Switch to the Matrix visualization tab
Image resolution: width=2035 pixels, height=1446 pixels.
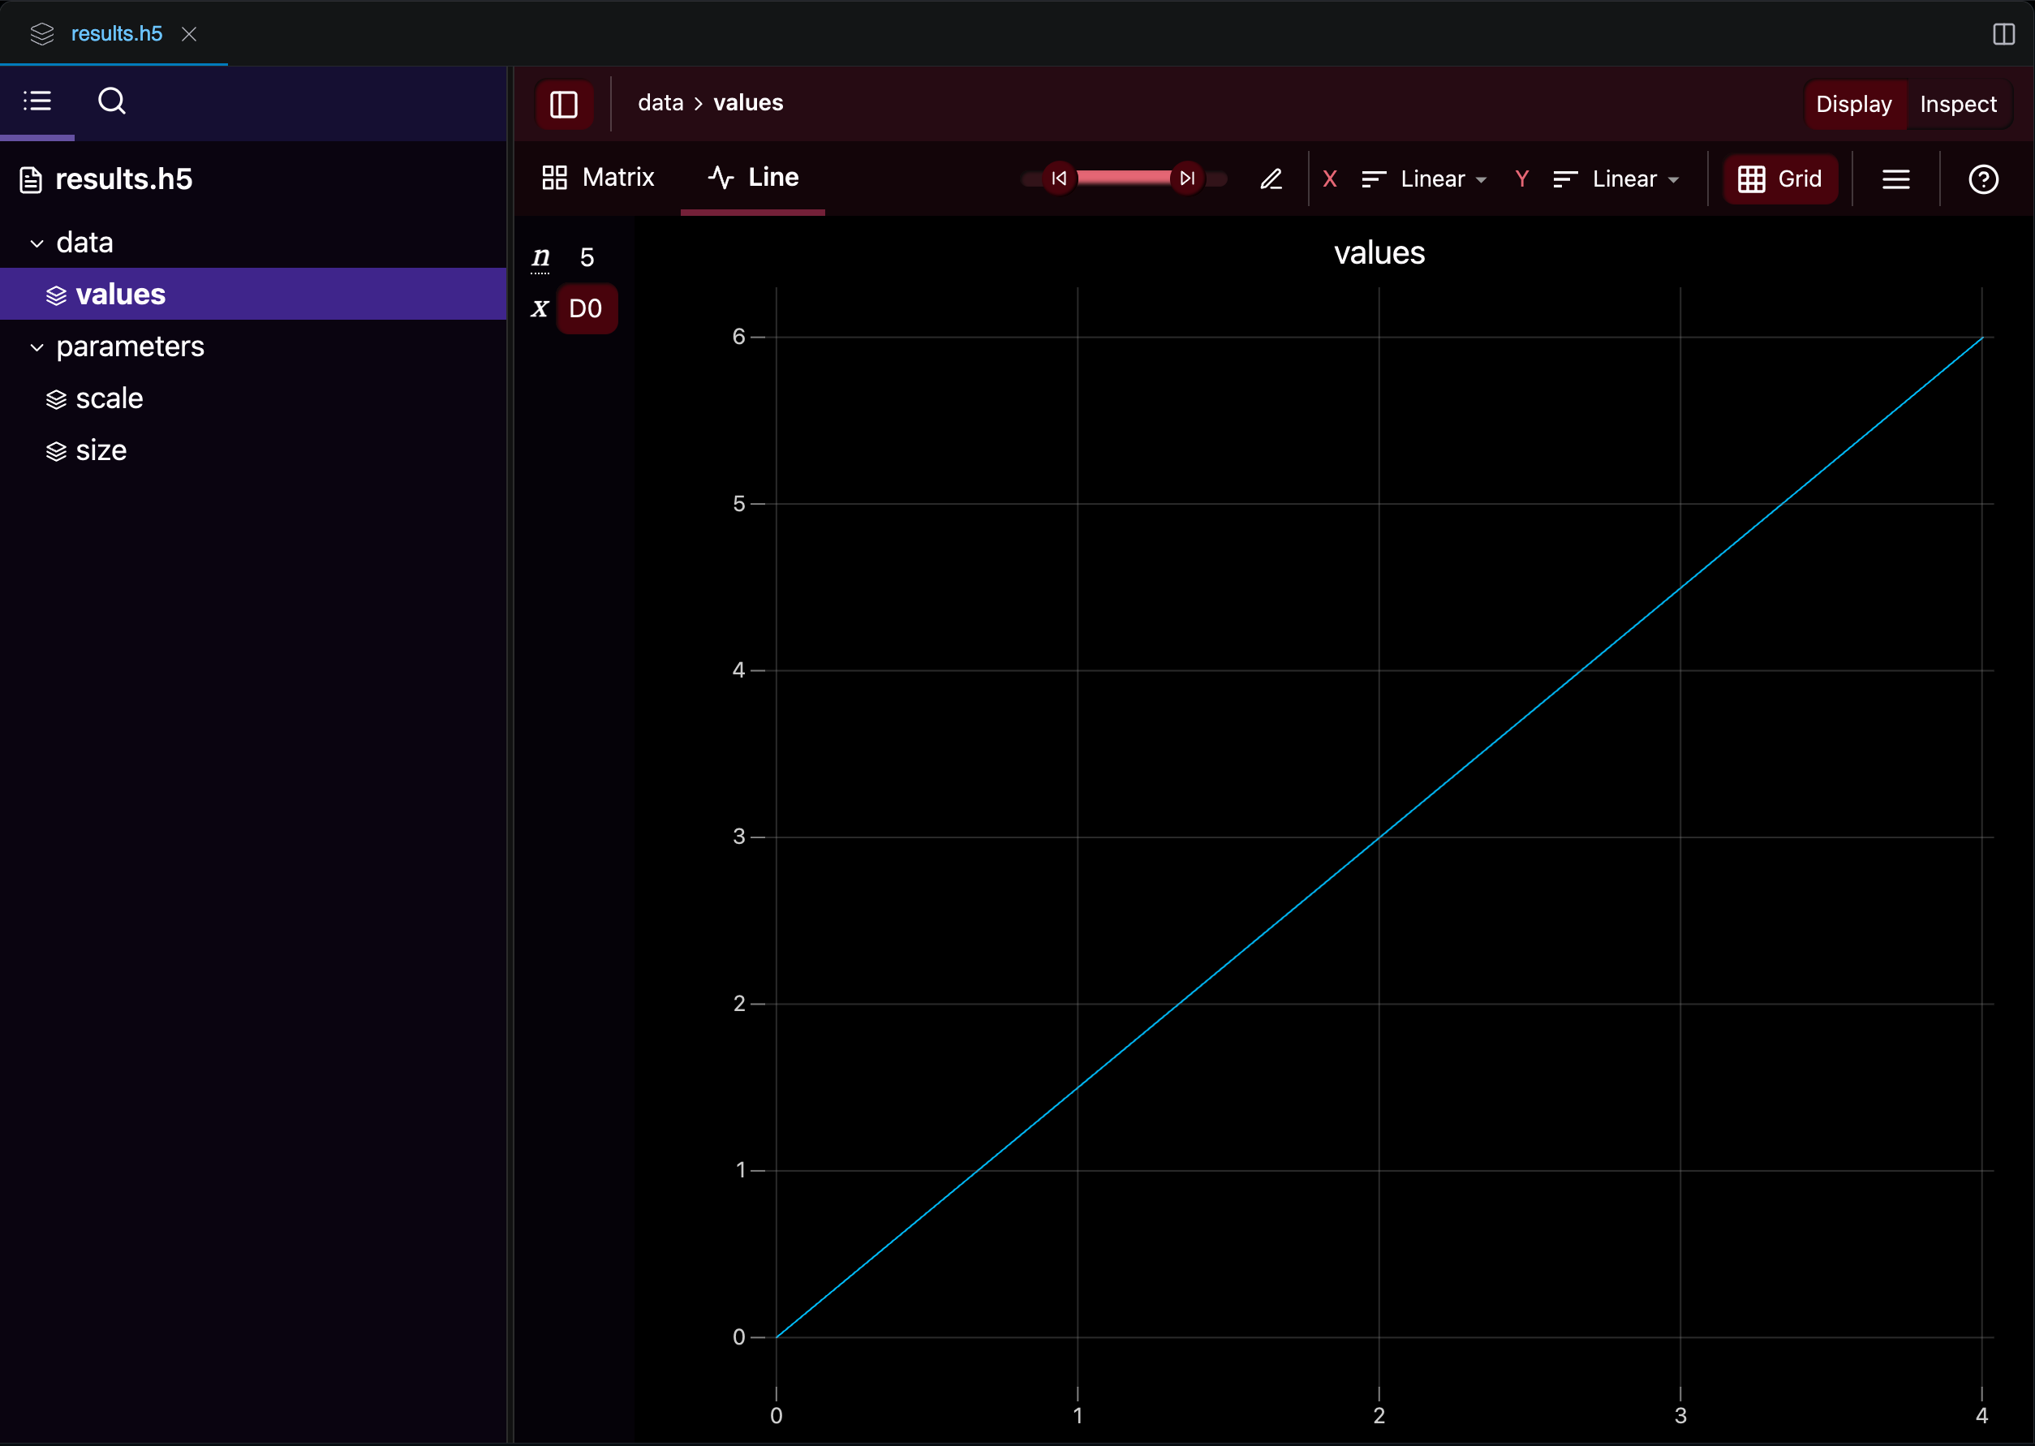[598, 177]
